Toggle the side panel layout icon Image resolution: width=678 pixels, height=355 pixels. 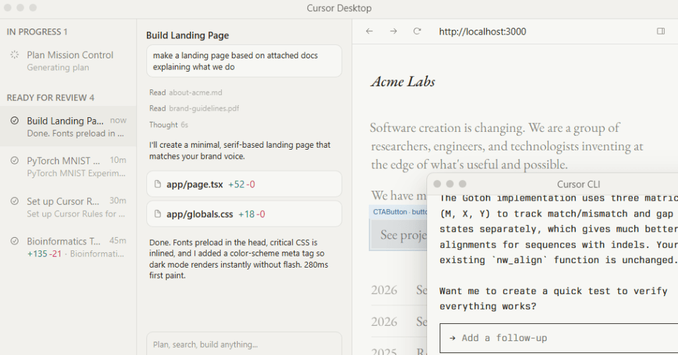(661, 31)
